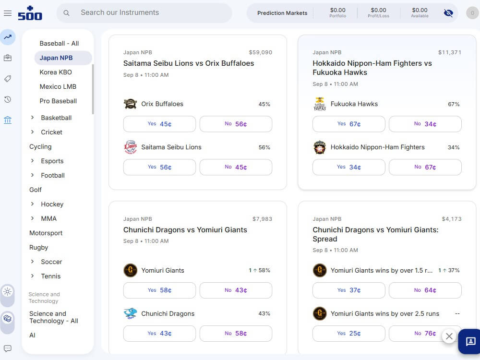Screen dimensions: 480x360
Task: Open Chunichi Dragons vs Yomiuri Giants: Spread
Action: [x=376, y=235]
